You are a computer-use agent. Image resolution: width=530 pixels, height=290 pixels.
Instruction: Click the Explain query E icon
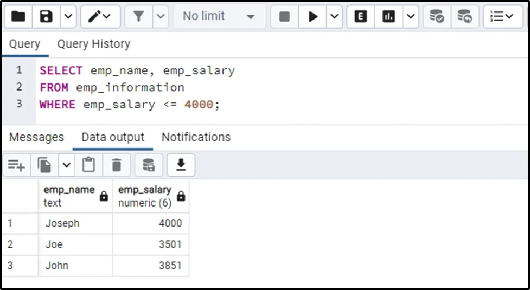tap(360, 17)
